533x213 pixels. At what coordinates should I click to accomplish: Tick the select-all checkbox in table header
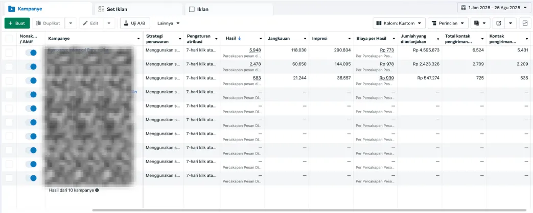click(9, 39)
